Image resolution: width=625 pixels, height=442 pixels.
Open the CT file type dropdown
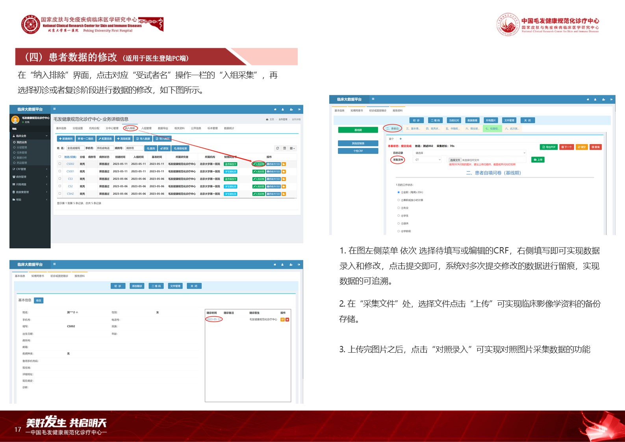pos(427,160)
